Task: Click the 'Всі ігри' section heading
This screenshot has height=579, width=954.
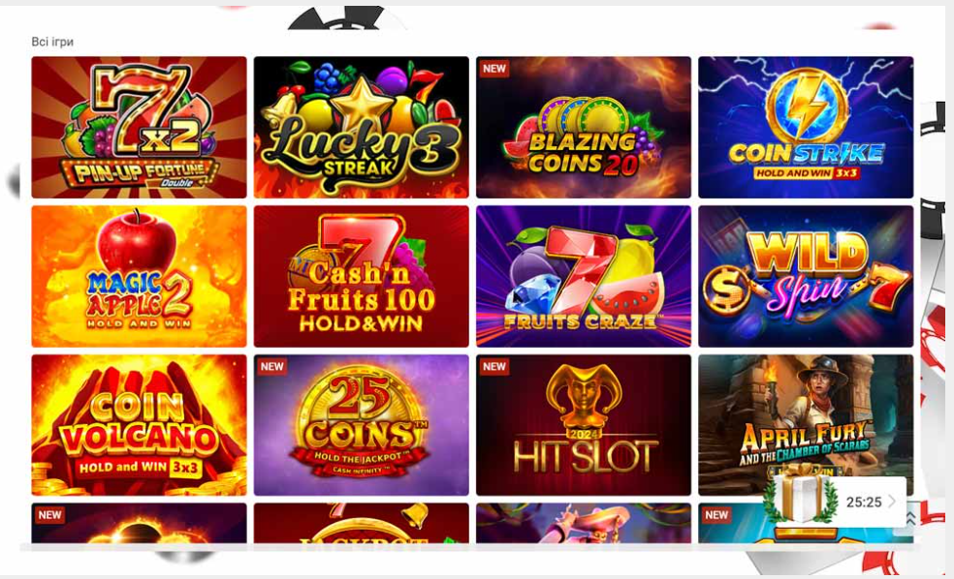Action: click(52, 42)
